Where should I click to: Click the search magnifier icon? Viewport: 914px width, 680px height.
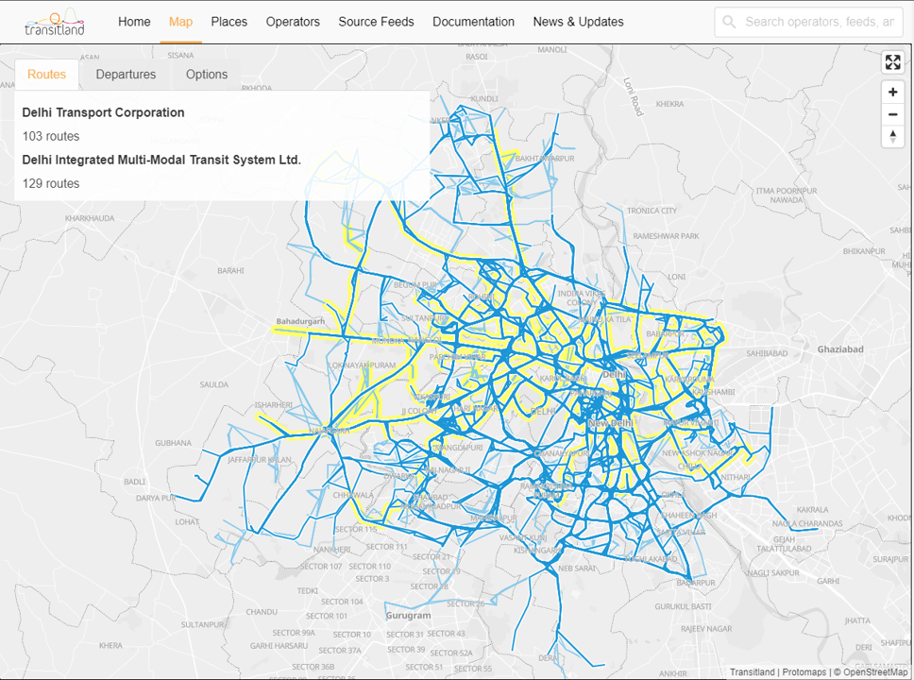point(729,22)
